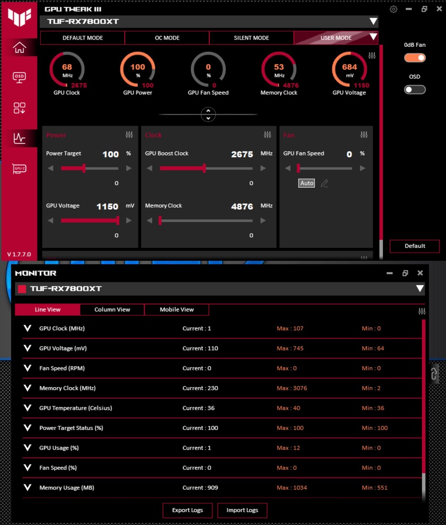Viewport: 446px width, 525px height.
Task: Edit the fan curve pencil icon
Action: pos(324,183)
